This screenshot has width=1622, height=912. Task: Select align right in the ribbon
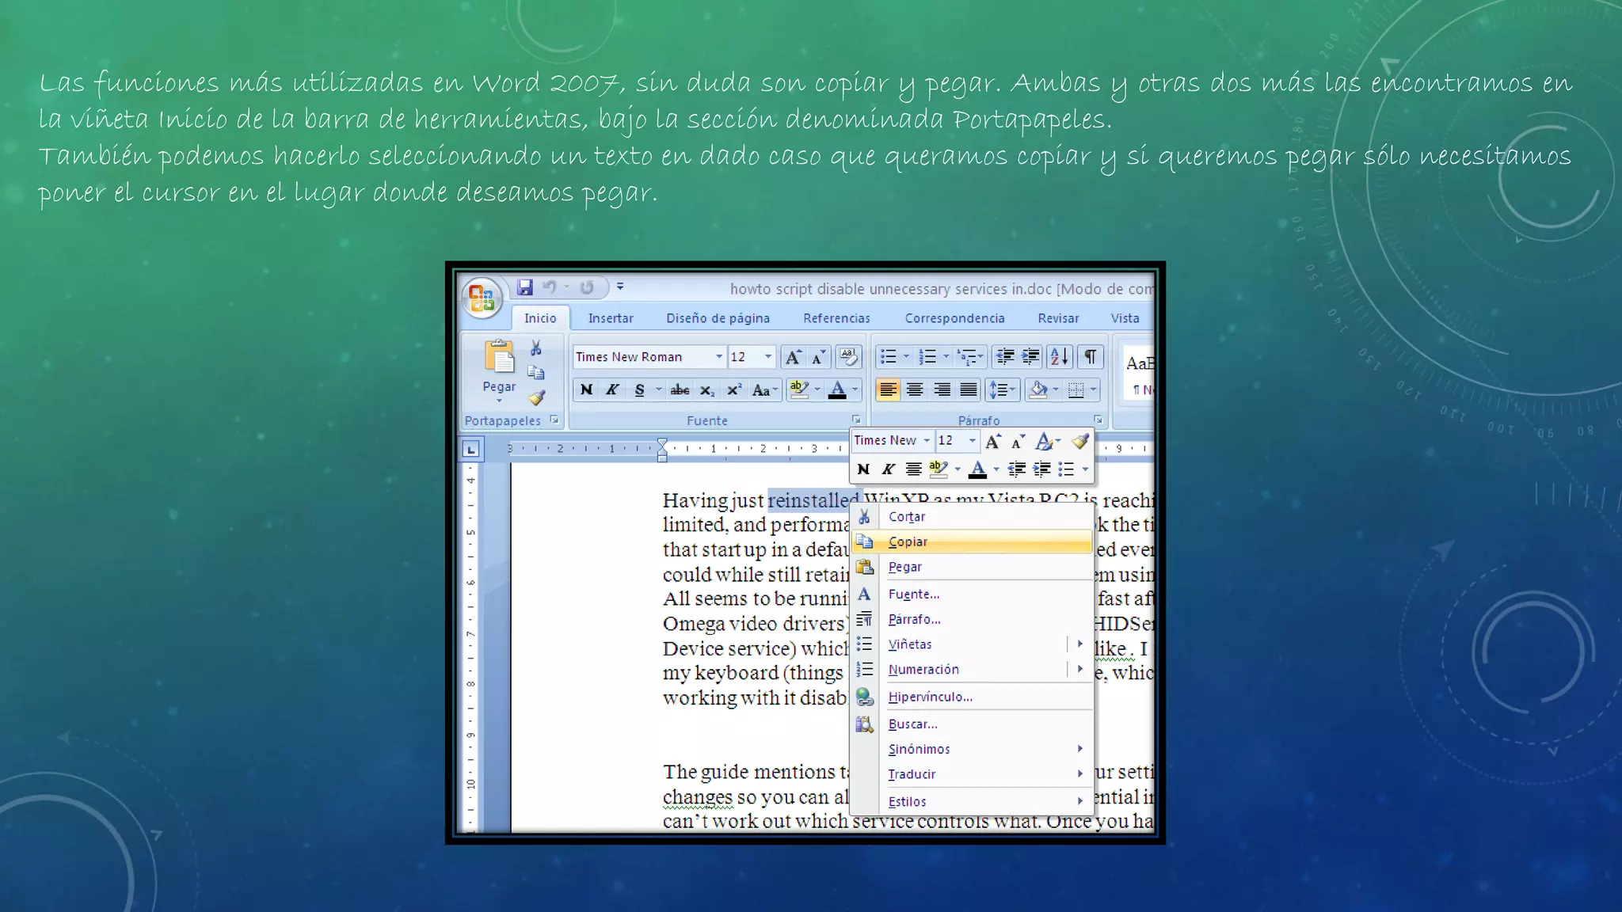point(942,389)
